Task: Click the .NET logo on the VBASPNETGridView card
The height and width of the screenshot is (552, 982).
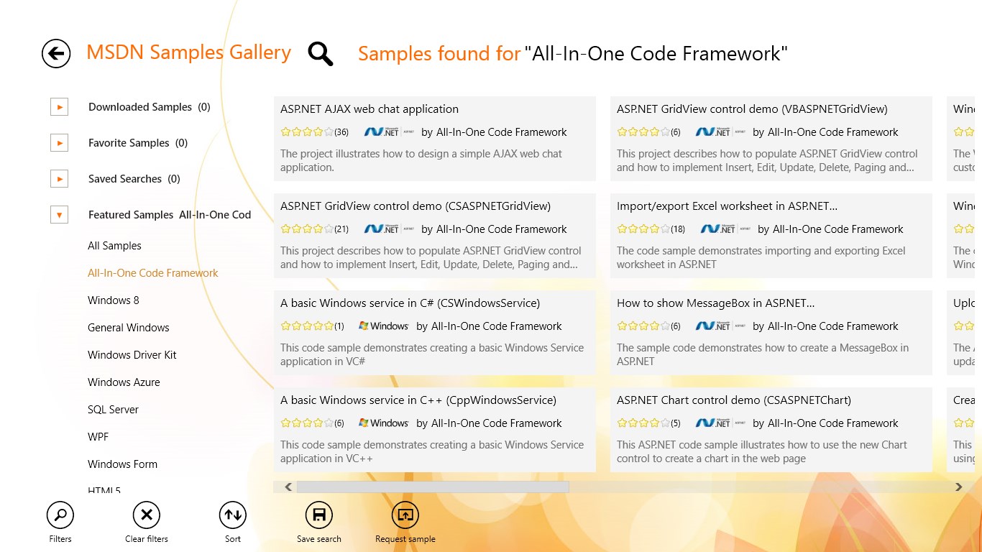Action: coord(721,132)
